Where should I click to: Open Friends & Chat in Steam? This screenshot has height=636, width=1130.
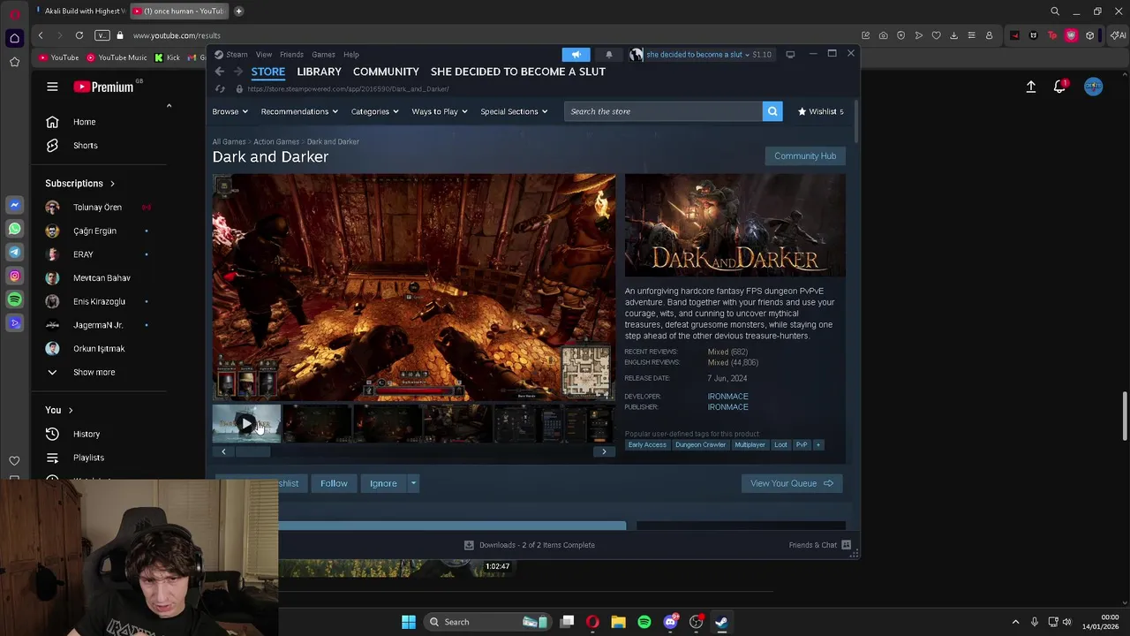[x=819, y=545]
